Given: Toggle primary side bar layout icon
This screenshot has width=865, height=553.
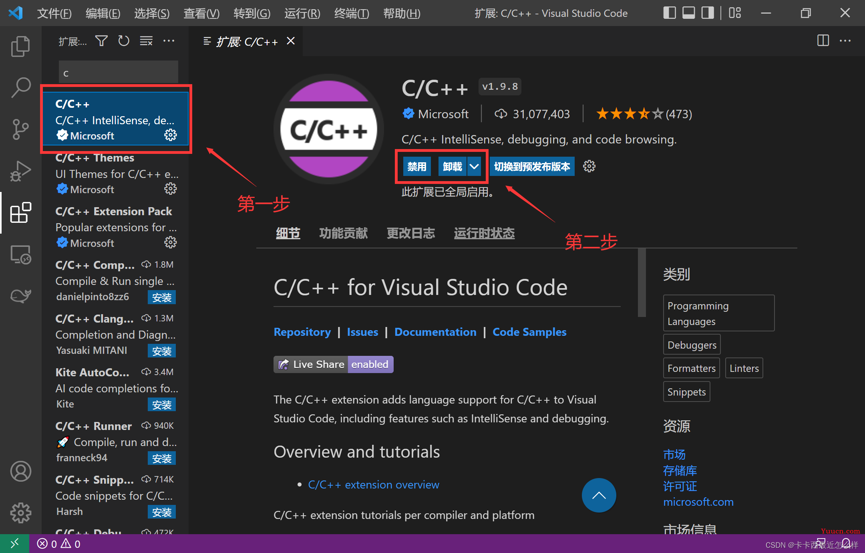Looking at the screenshot, I should 669,13.
